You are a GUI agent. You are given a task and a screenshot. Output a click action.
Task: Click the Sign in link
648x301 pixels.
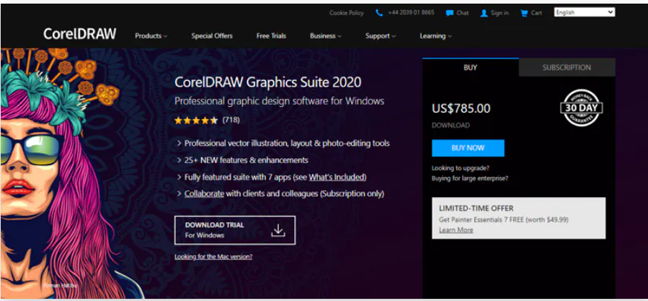tap(500, 13)
